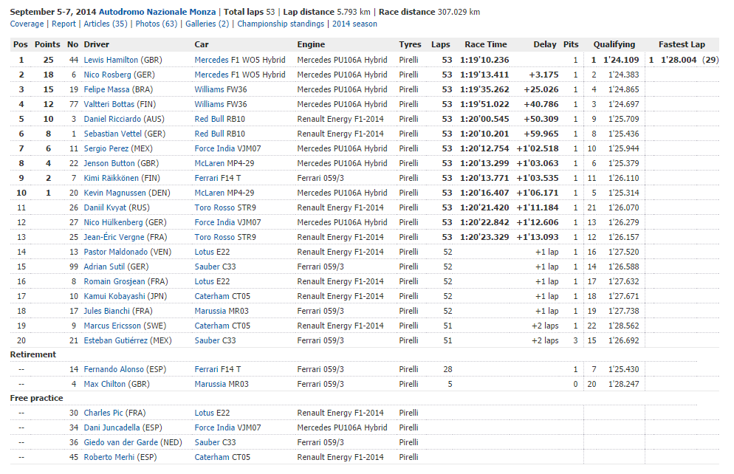
Task: Open the Articles (35) link
Action: click(x=106, y=24)
